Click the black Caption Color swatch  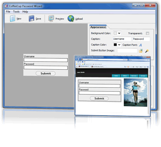[115, 45]
